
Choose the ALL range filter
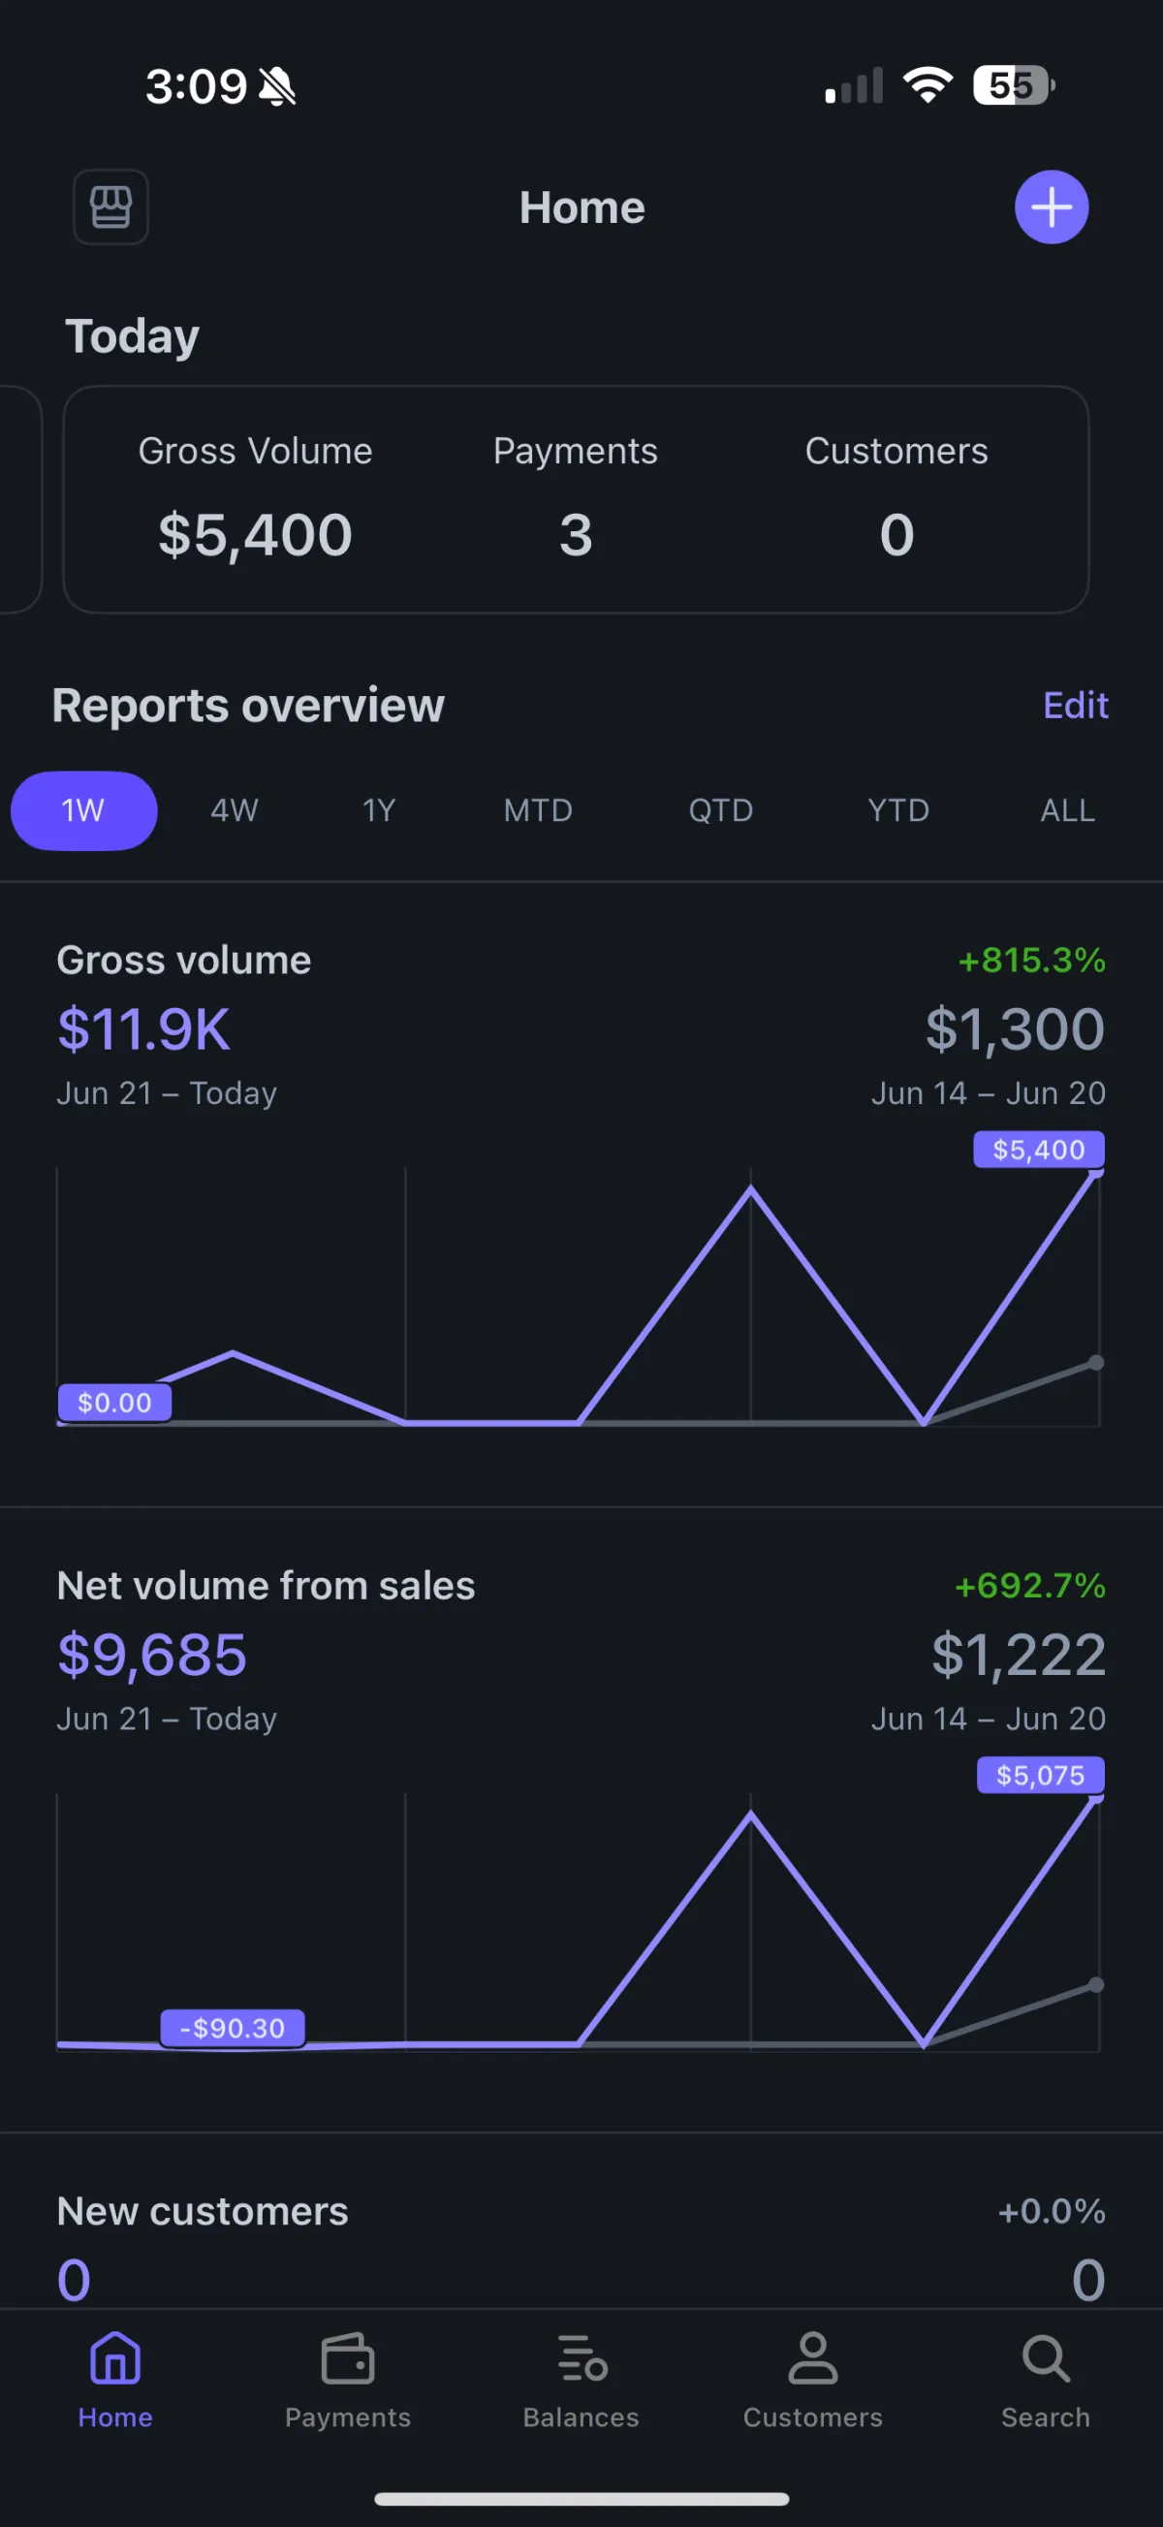tap(1068, 810)
